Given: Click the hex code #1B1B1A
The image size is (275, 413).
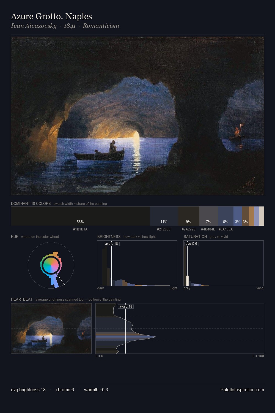Looking at the screenshot, I should click(80, 229).
